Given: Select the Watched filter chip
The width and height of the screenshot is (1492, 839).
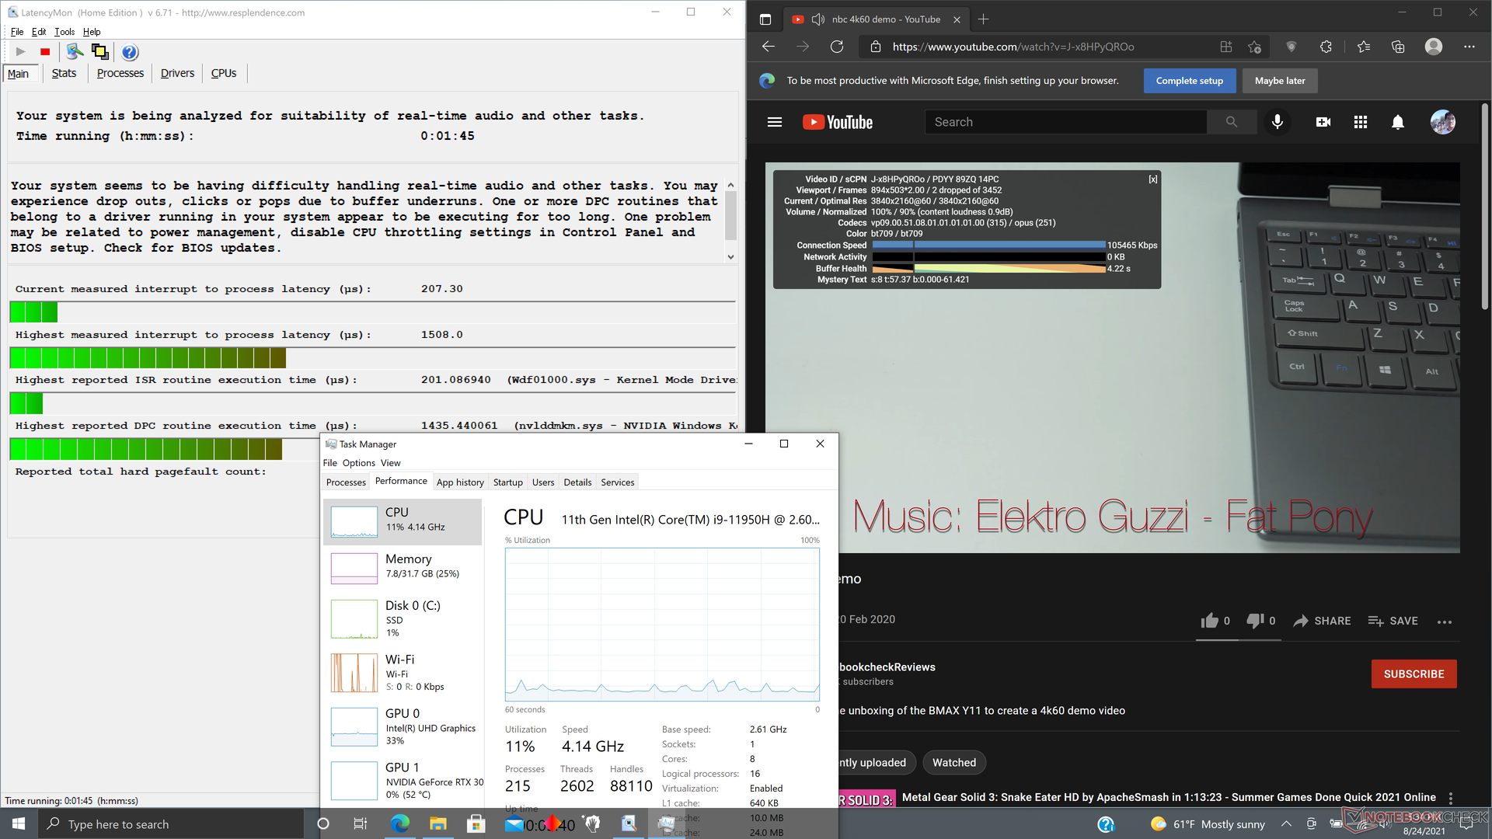Looking at the screenshot, I should (953, 763).
